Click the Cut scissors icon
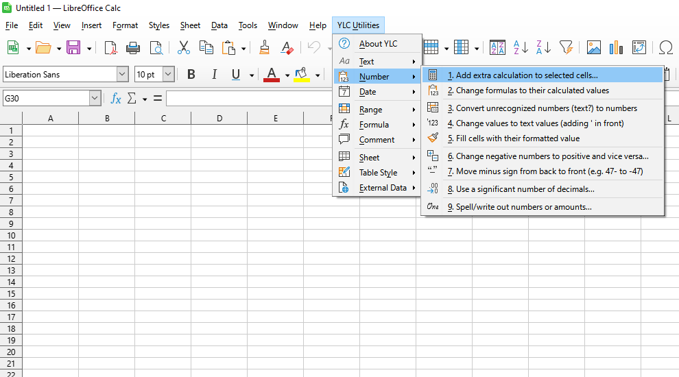The width and height of the screenshot is (679, 377). tap(183, 47)
